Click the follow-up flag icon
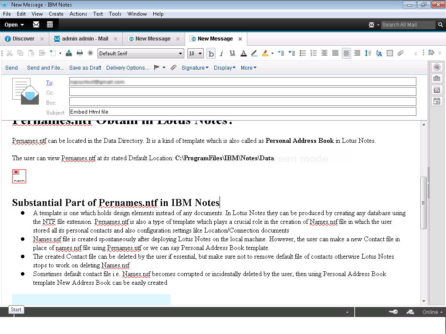446x334 pixels. tap(156, 67)
